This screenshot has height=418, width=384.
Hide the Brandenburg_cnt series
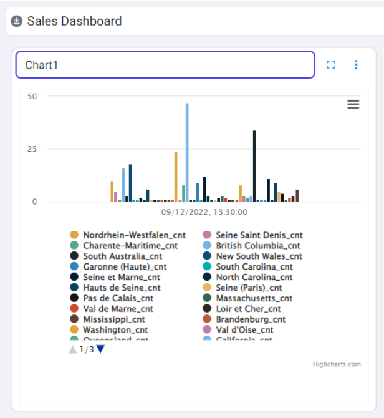click(x=244, y=319)
